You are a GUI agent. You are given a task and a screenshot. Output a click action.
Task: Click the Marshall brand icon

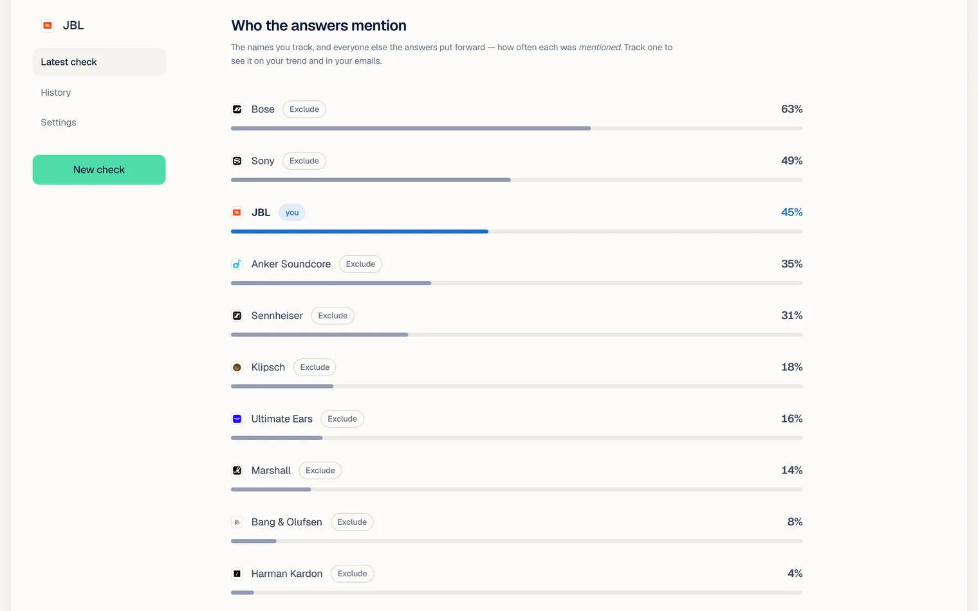(x=237, y=471)
